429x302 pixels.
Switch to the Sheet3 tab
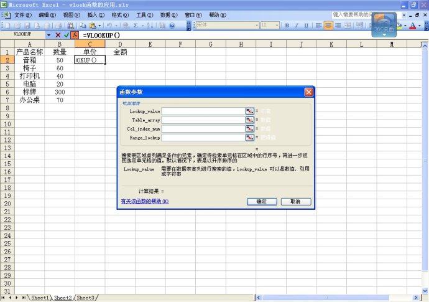click(85, 298)
